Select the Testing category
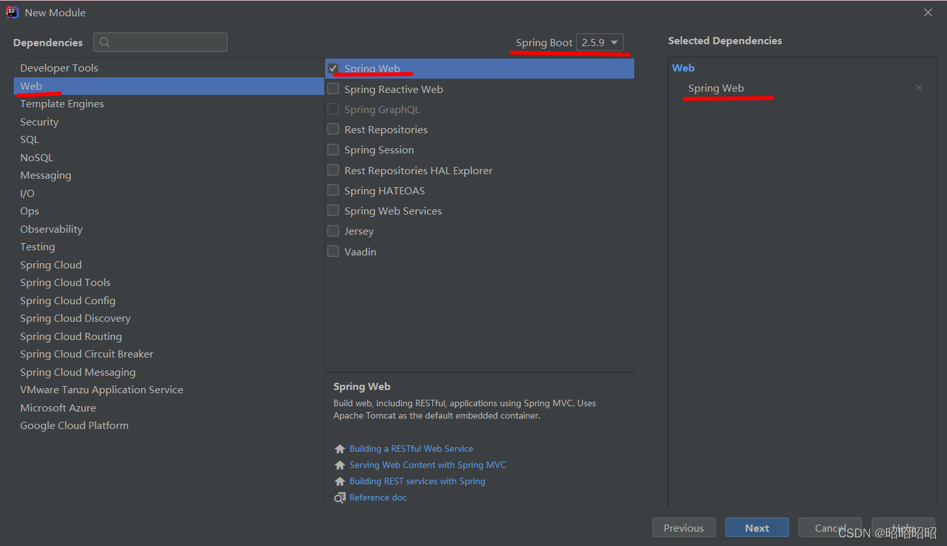 tap(168, 247)
